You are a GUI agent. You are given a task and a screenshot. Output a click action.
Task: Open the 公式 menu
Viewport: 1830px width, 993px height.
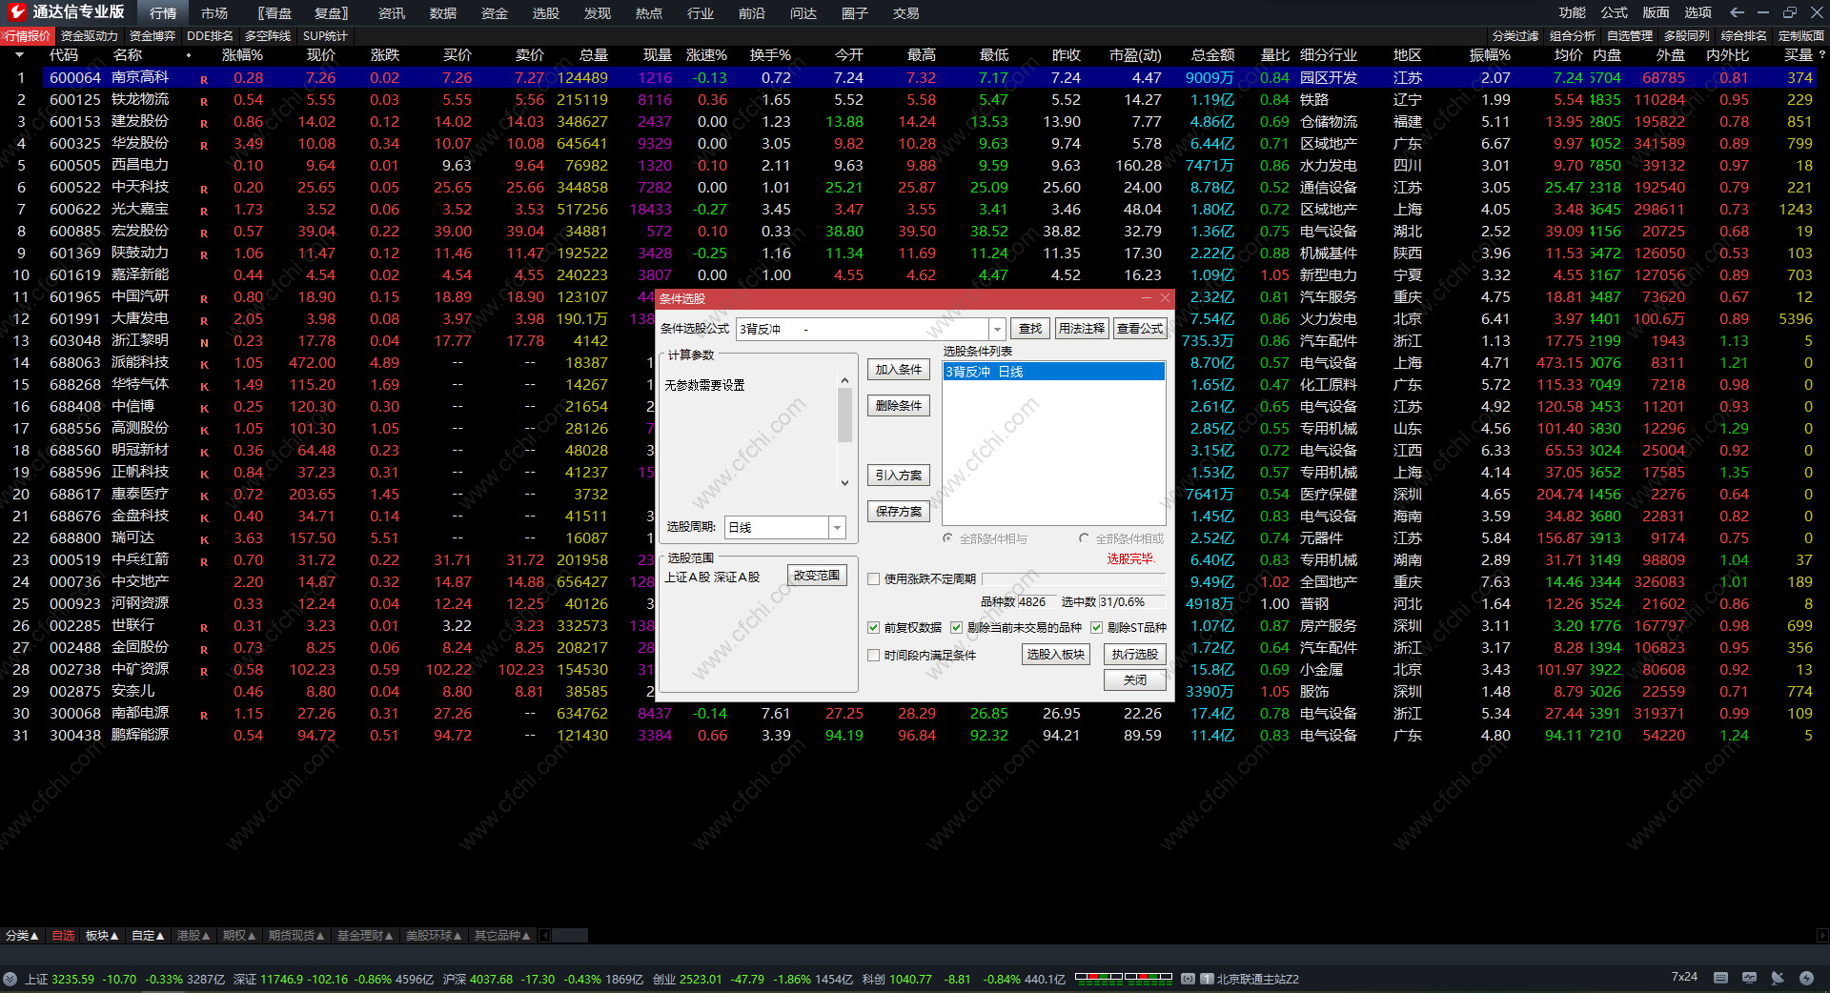[1615, 12]
